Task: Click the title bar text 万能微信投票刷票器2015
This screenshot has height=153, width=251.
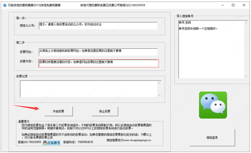Action: click(x=24, y=5)
